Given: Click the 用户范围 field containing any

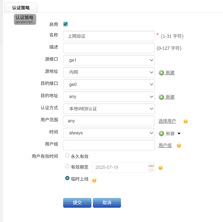Looking at the screenshot, I should (109, 121).
